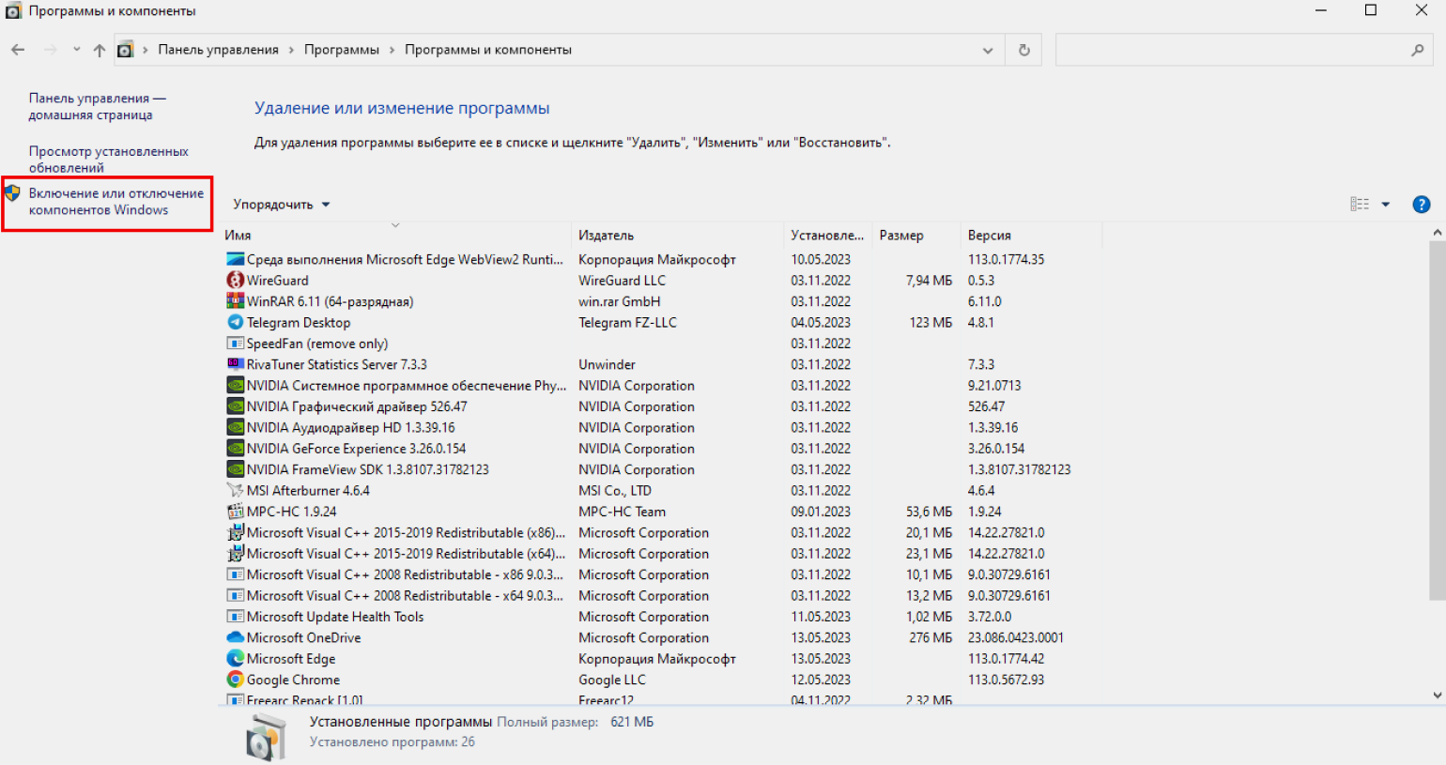Go up one level with up arrow
The image size is (1446, 765).
coord(100,51)
